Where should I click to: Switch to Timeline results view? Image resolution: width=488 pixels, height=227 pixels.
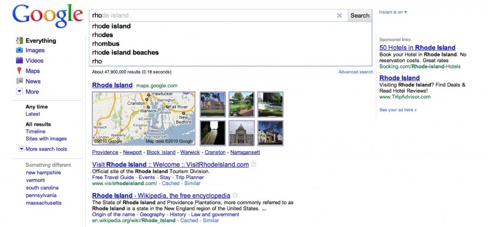tap(35, 132)
